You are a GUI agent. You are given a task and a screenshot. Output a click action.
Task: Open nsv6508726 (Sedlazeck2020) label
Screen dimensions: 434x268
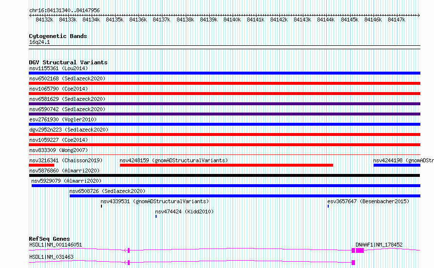click(107, 191)
